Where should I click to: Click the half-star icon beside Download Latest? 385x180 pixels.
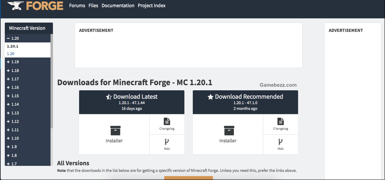point(109,97)
